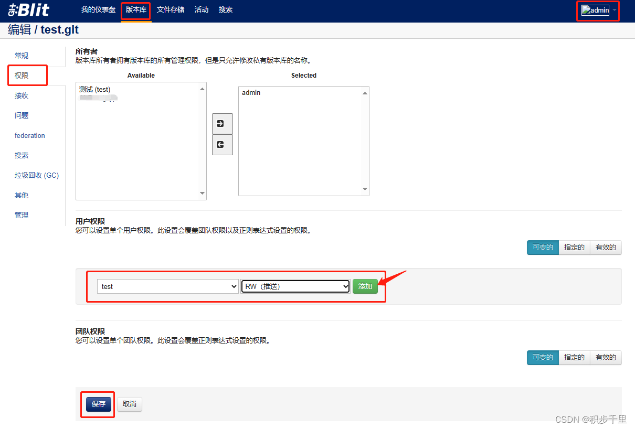Select 可变的 filter under 用户权限
635x429 pixels.
(543, 248)
